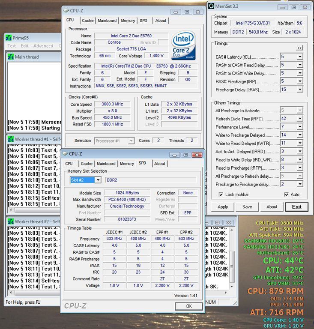The height and width of the screenshot is (329, 314).
Task: Switch to SPD tab in top CPU-Z
Action: pyautogui.click(x=144, y=21)
